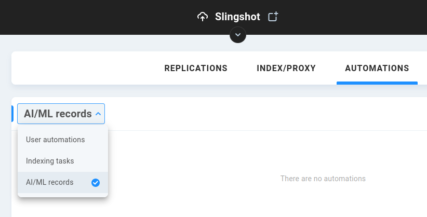The width and height of the screenshot is (427, 217).
Task: Switch to the Replications tab
Action: coord(196,68)
